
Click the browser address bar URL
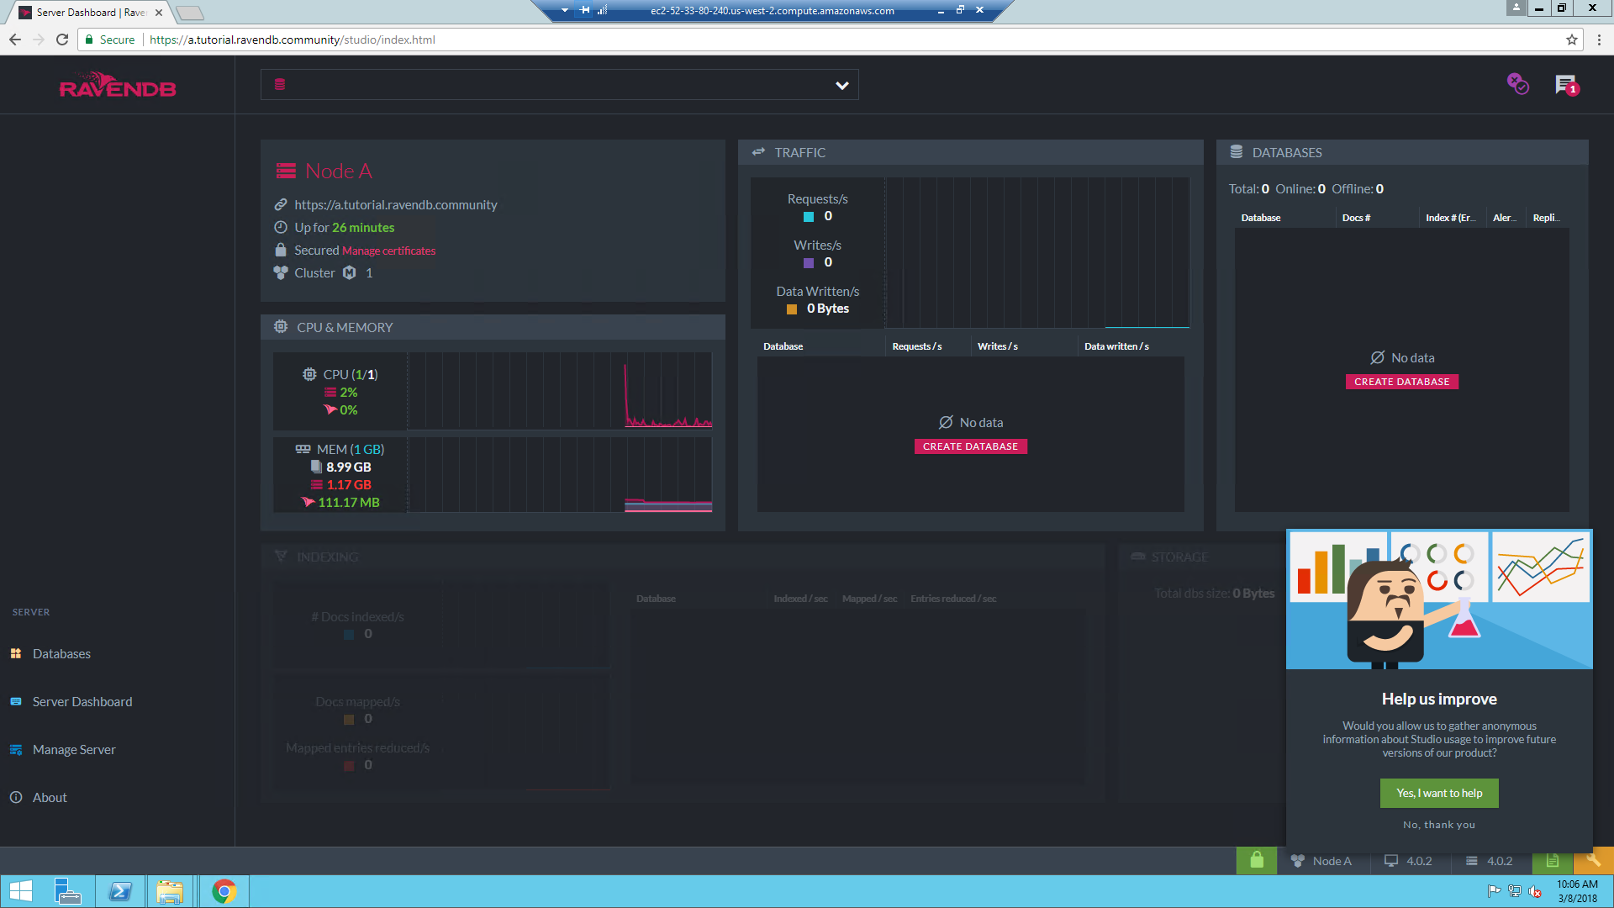click(292, 40)
